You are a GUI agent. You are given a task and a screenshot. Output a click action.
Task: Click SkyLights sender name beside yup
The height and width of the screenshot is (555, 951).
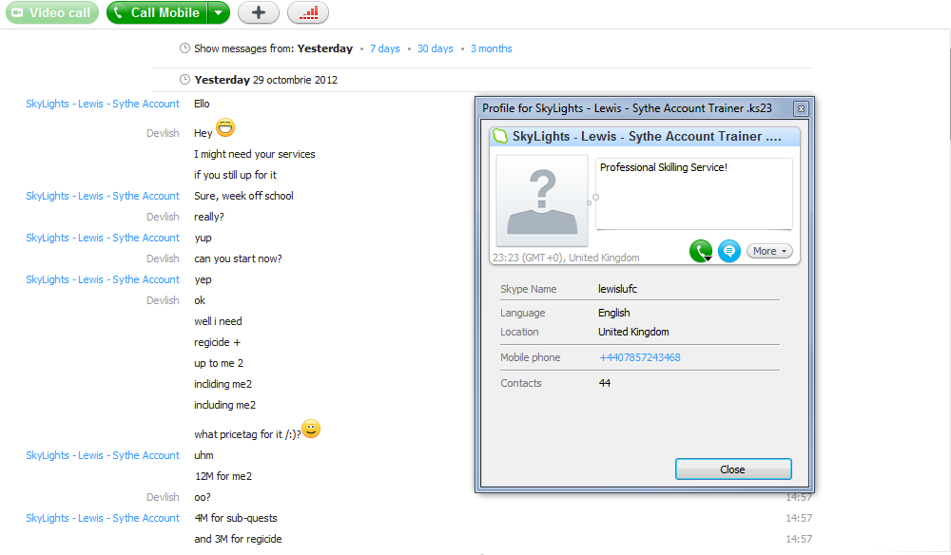pos(103,238)
